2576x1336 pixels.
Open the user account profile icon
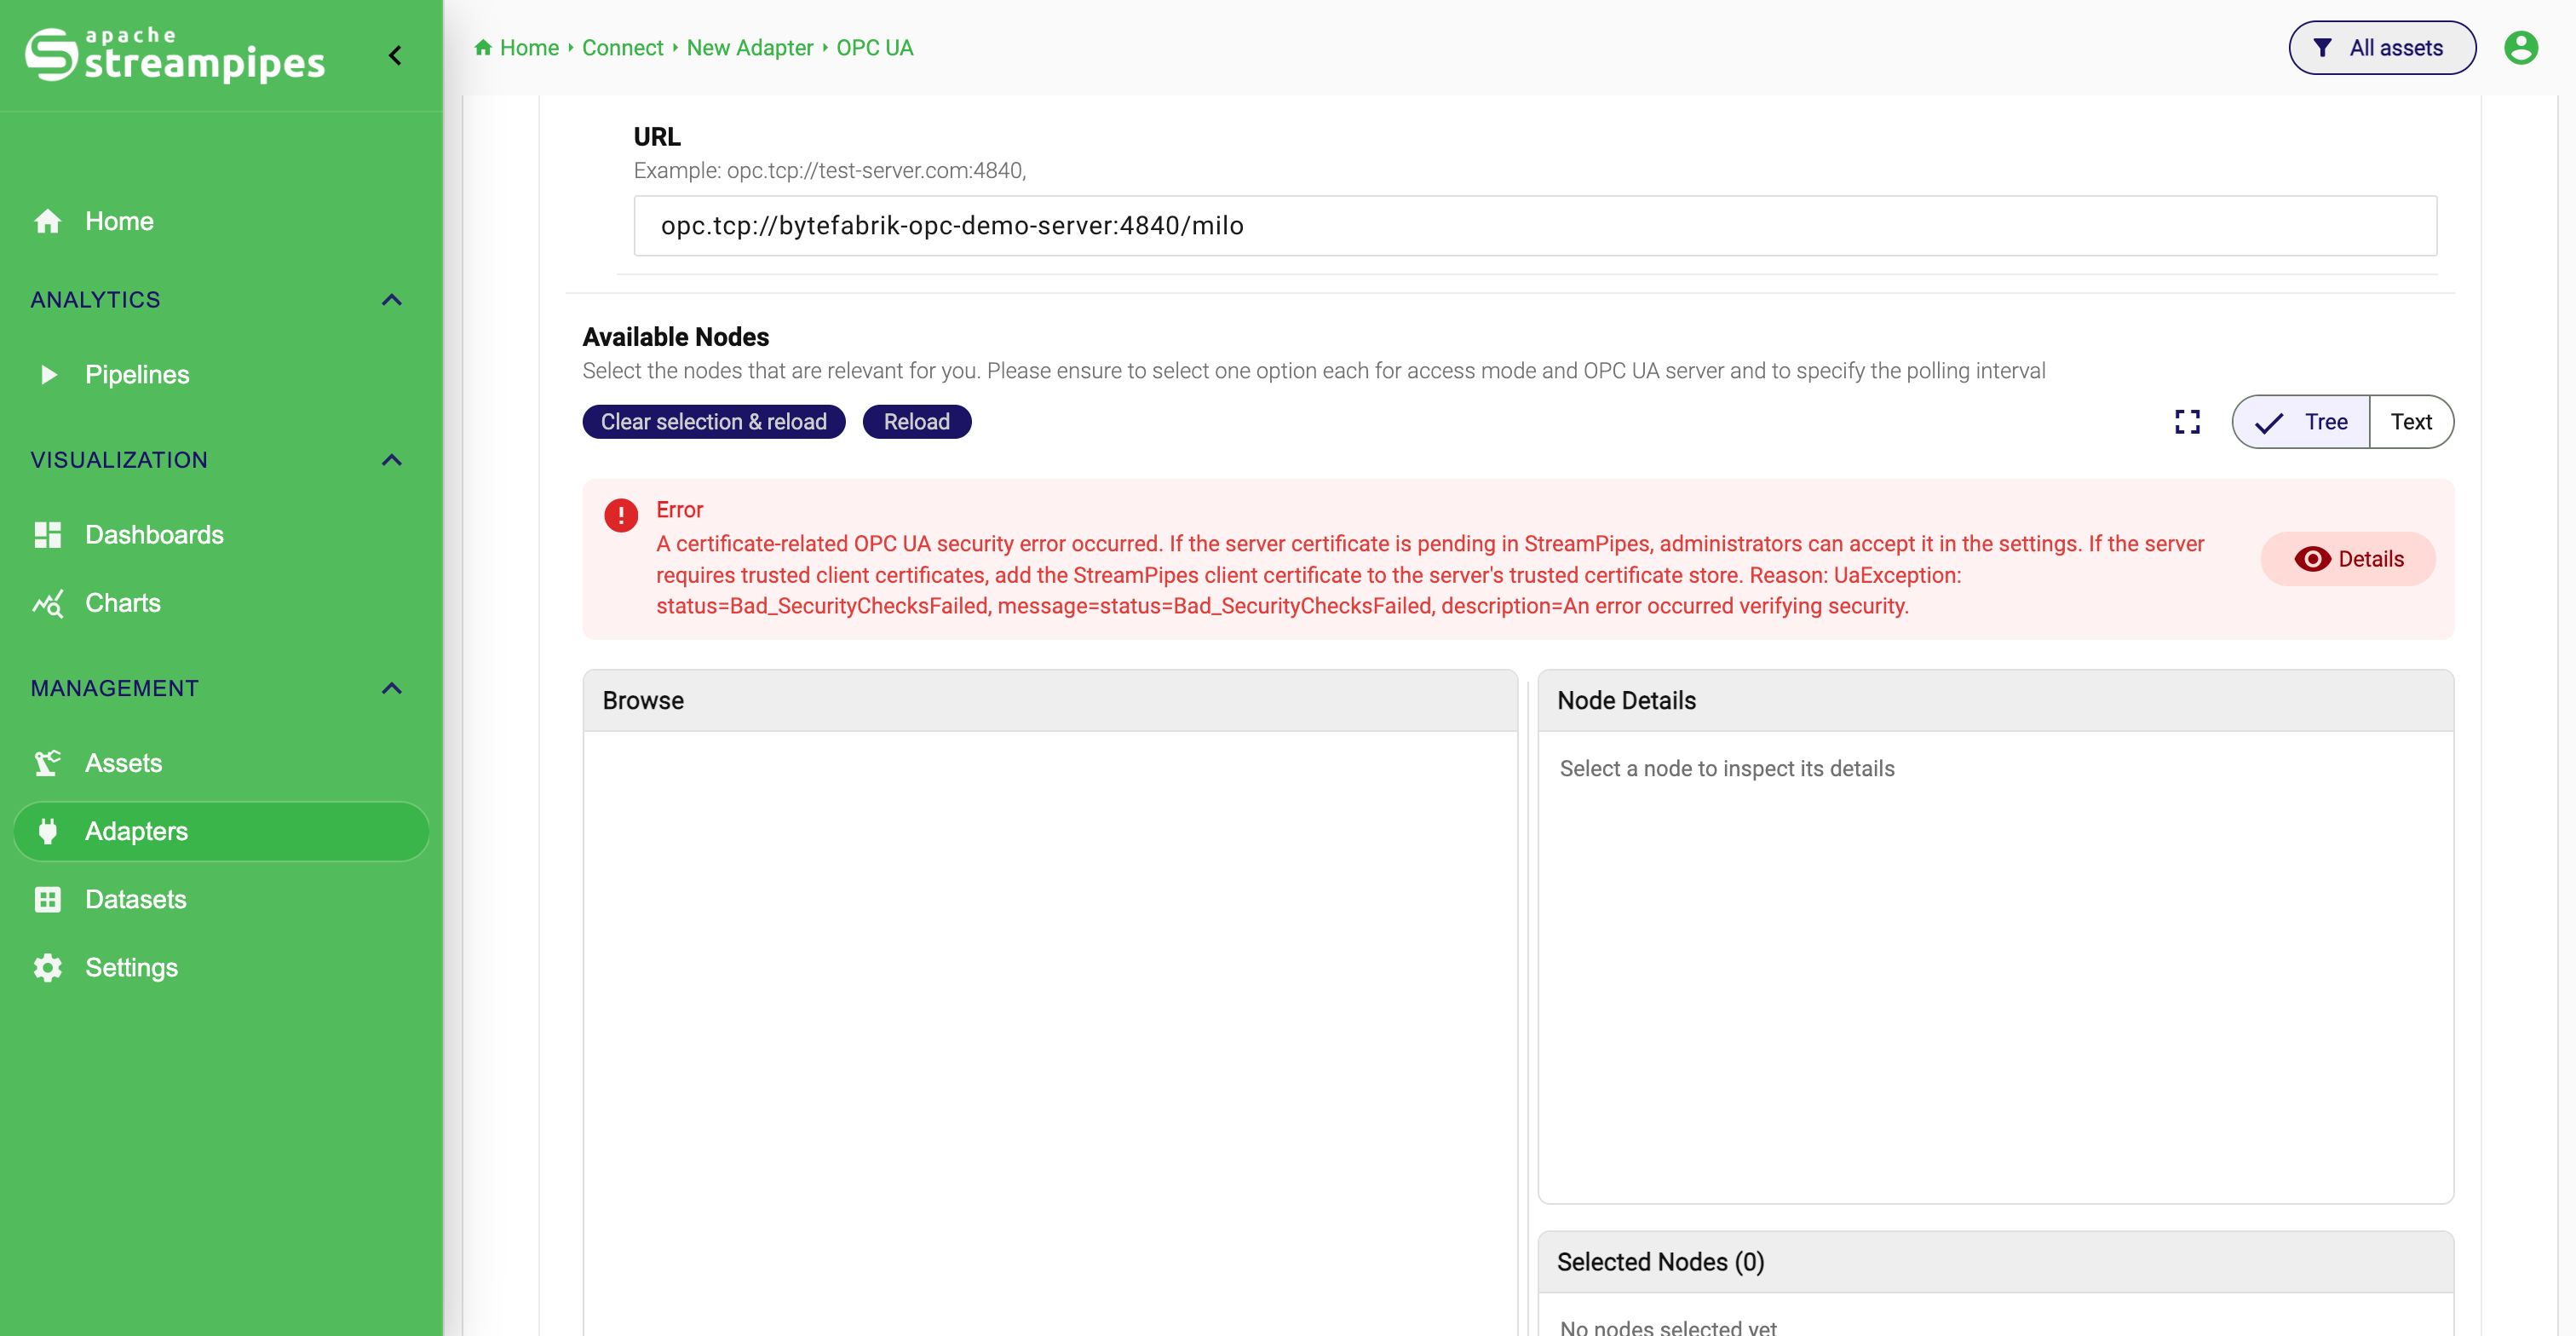[2520, 48]
